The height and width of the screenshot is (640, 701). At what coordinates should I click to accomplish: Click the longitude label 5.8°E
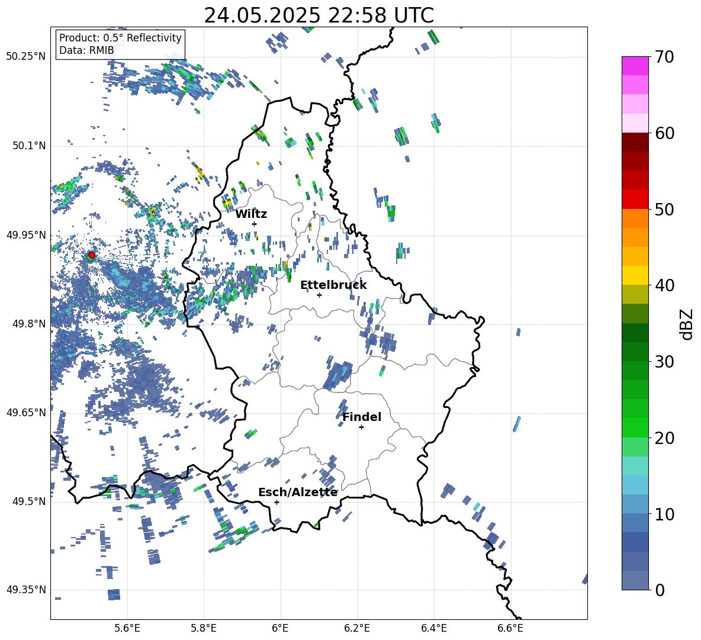click(x=204, y=628)
